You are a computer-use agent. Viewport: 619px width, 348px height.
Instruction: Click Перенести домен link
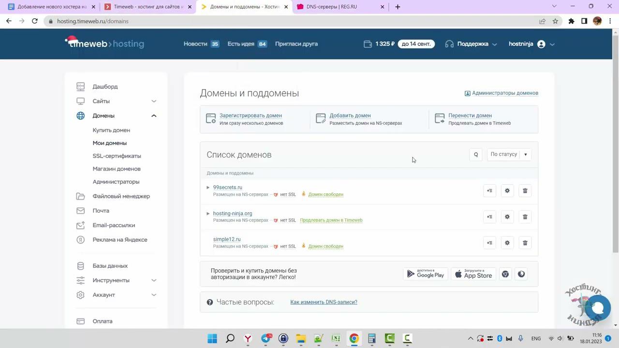470,116
